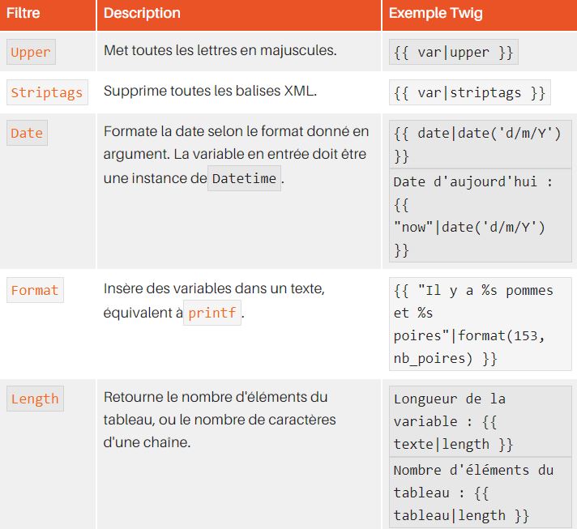Click the Date filter code tag
Viewport: 577px width, 529px height.
[27, 134]
